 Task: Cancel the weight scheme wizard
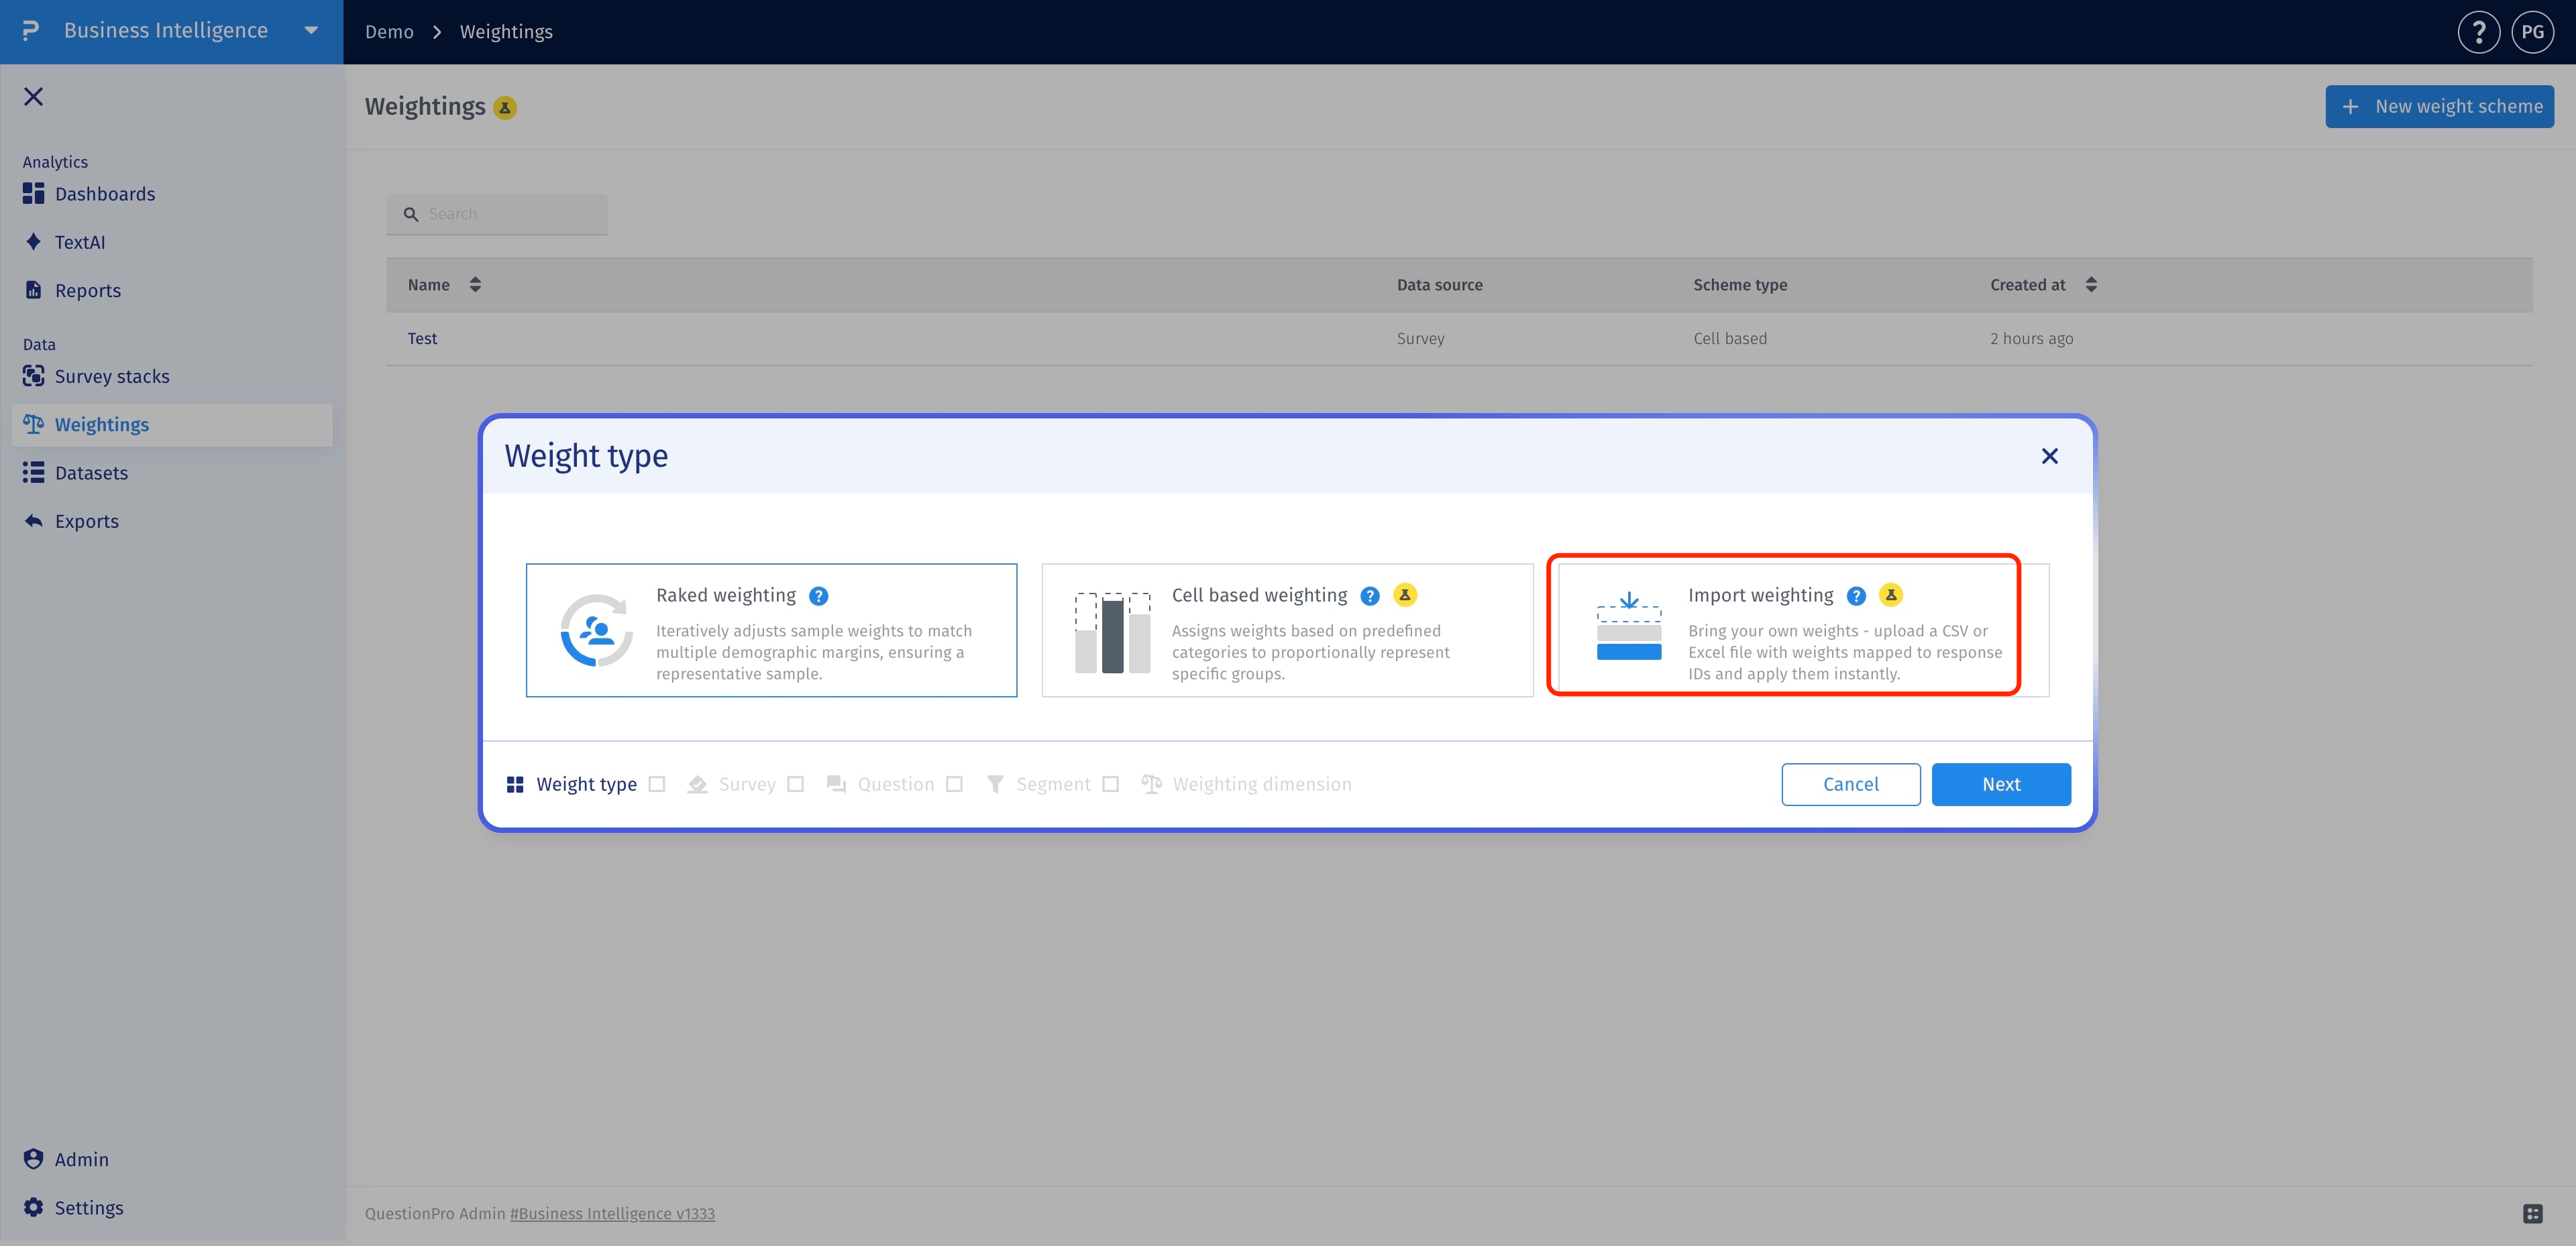1850,784
